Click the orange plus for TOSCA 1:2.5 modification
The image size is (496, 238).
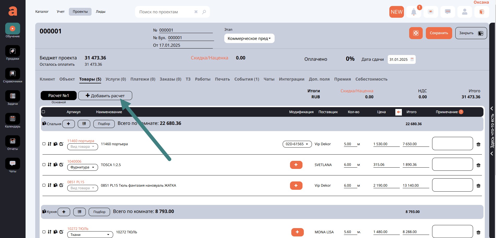click(296, 165)
